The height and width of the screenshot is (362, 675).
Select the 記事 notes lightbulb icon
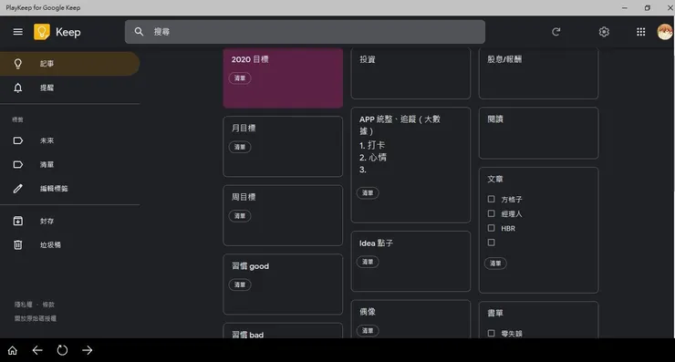click(x=17, y=64)
